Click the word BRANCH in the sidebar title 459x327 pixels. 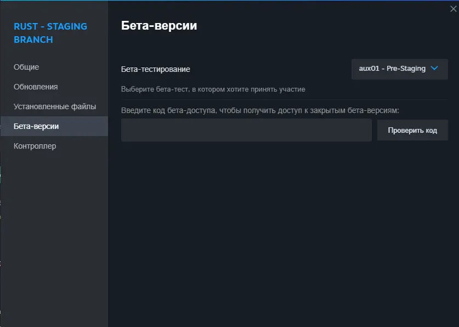33,40
